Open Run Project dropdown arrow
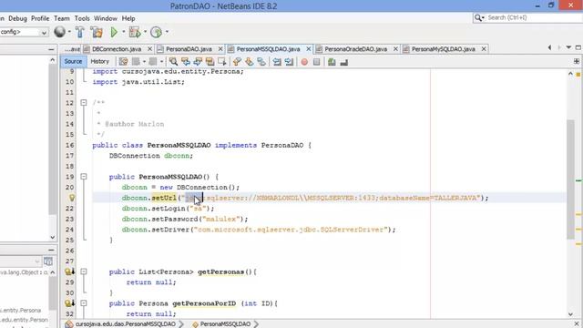The image size is (583, 328). pos(124,32)
